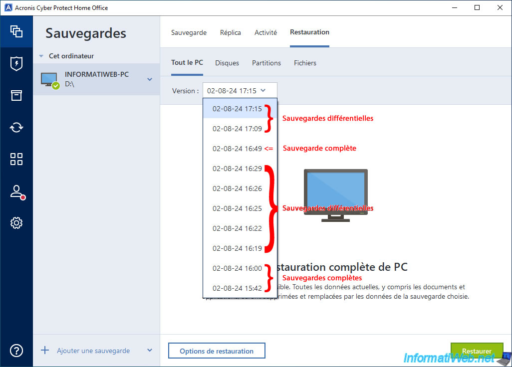This screenshot has width=512, height=367.
Task: Open the Help question mark icon
Action: [x=16, y=351]
